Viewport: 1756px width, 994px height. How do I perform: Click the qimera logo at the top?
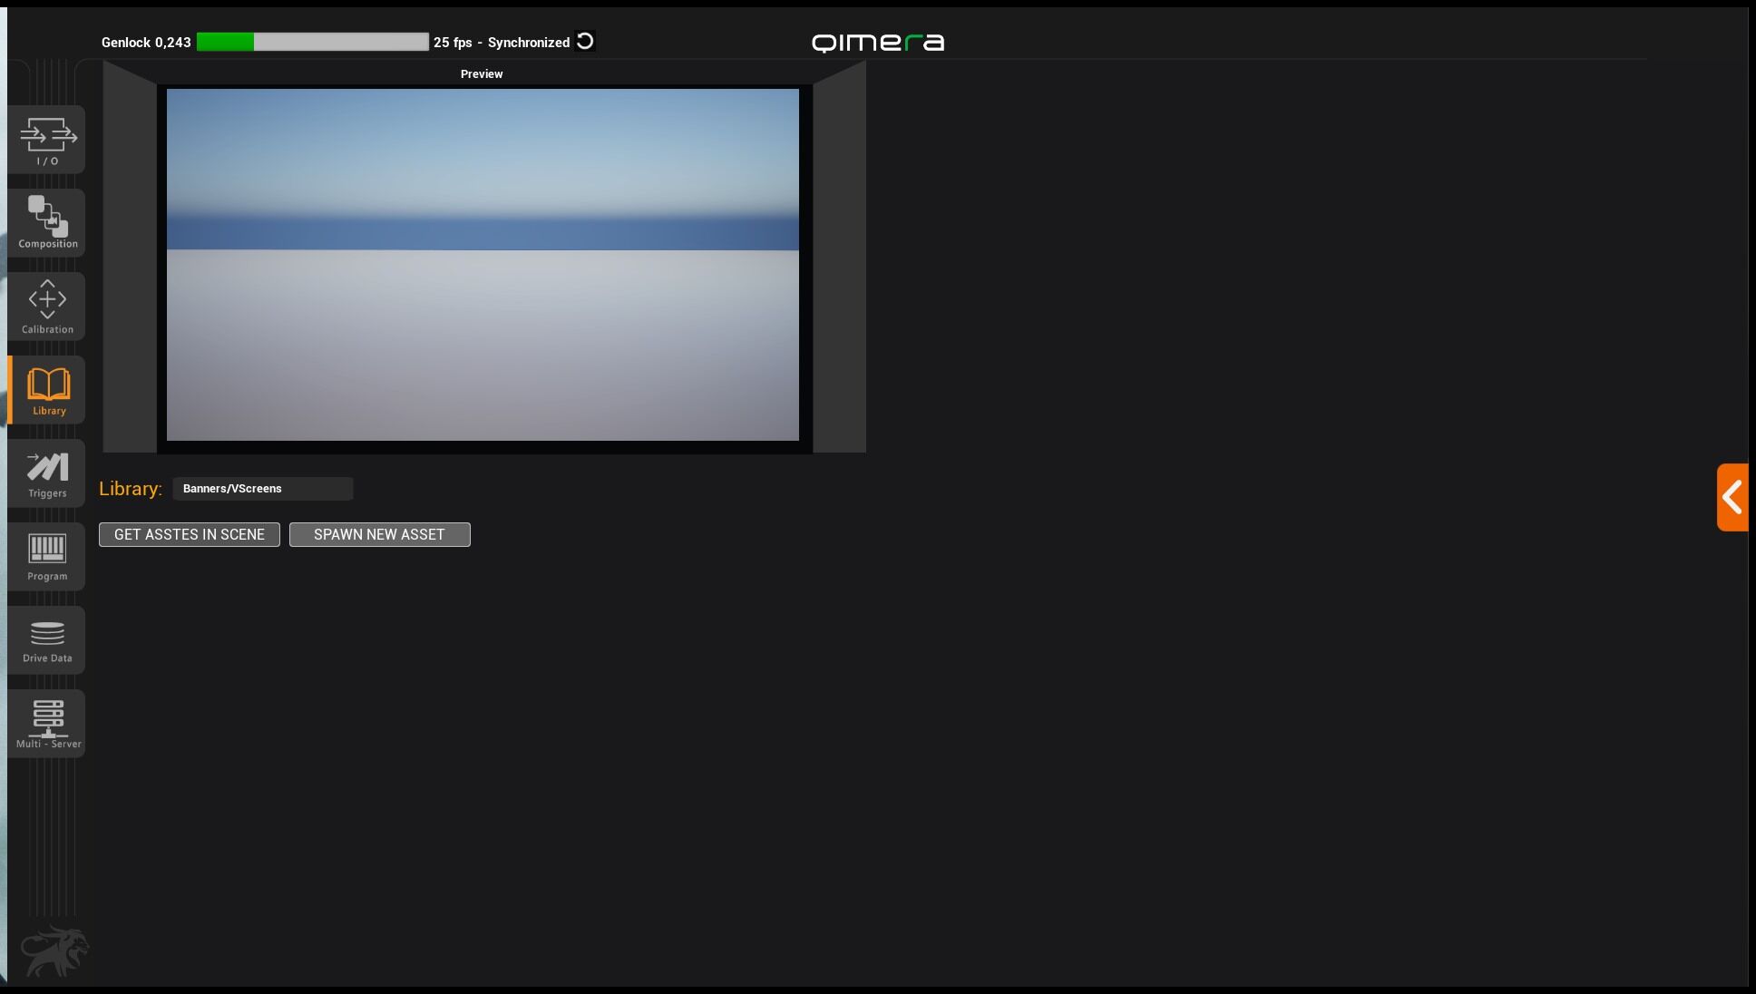877,43
